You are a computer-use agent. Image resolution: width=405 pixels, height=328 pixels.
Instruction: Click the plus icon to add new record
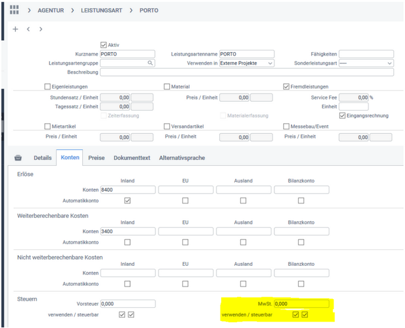[15, 29]
